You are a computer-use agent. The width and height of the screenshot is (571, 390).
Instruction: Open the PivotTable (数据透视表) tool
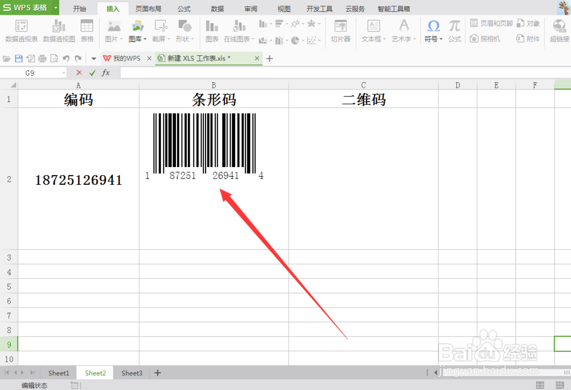[x=21, y=31]
